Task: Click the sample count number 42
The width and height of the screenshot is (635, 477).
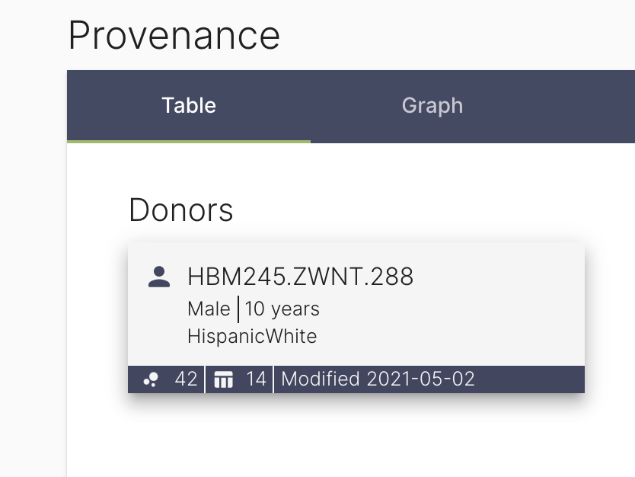Action: pos(185,379)
